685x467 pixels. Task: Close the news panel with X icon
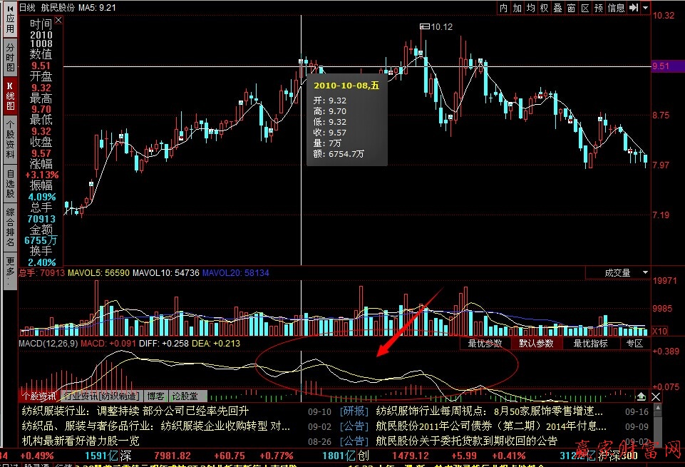coord(656,396)
